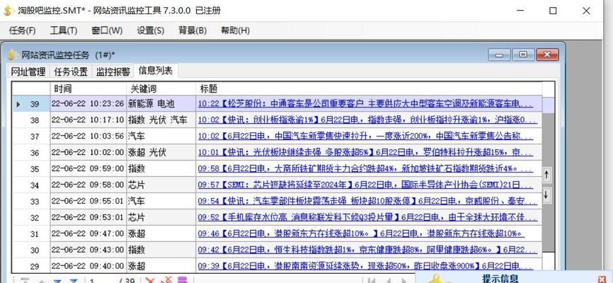Click the current-row arrow indicator of row 39
613x283 pixels.
click(x=18, y=105)
